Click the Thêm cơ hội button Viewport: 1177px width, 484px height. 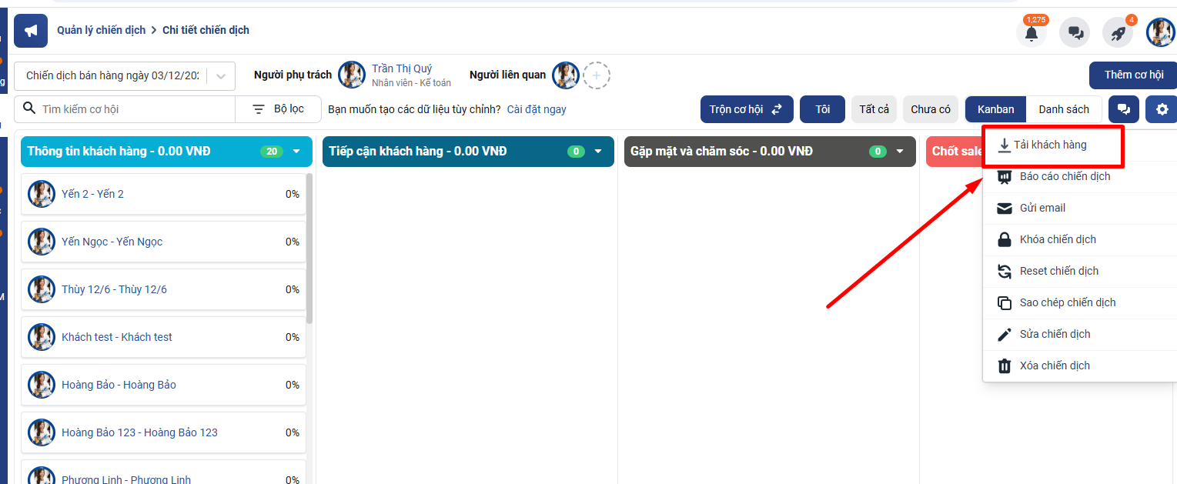(1133, 75)
